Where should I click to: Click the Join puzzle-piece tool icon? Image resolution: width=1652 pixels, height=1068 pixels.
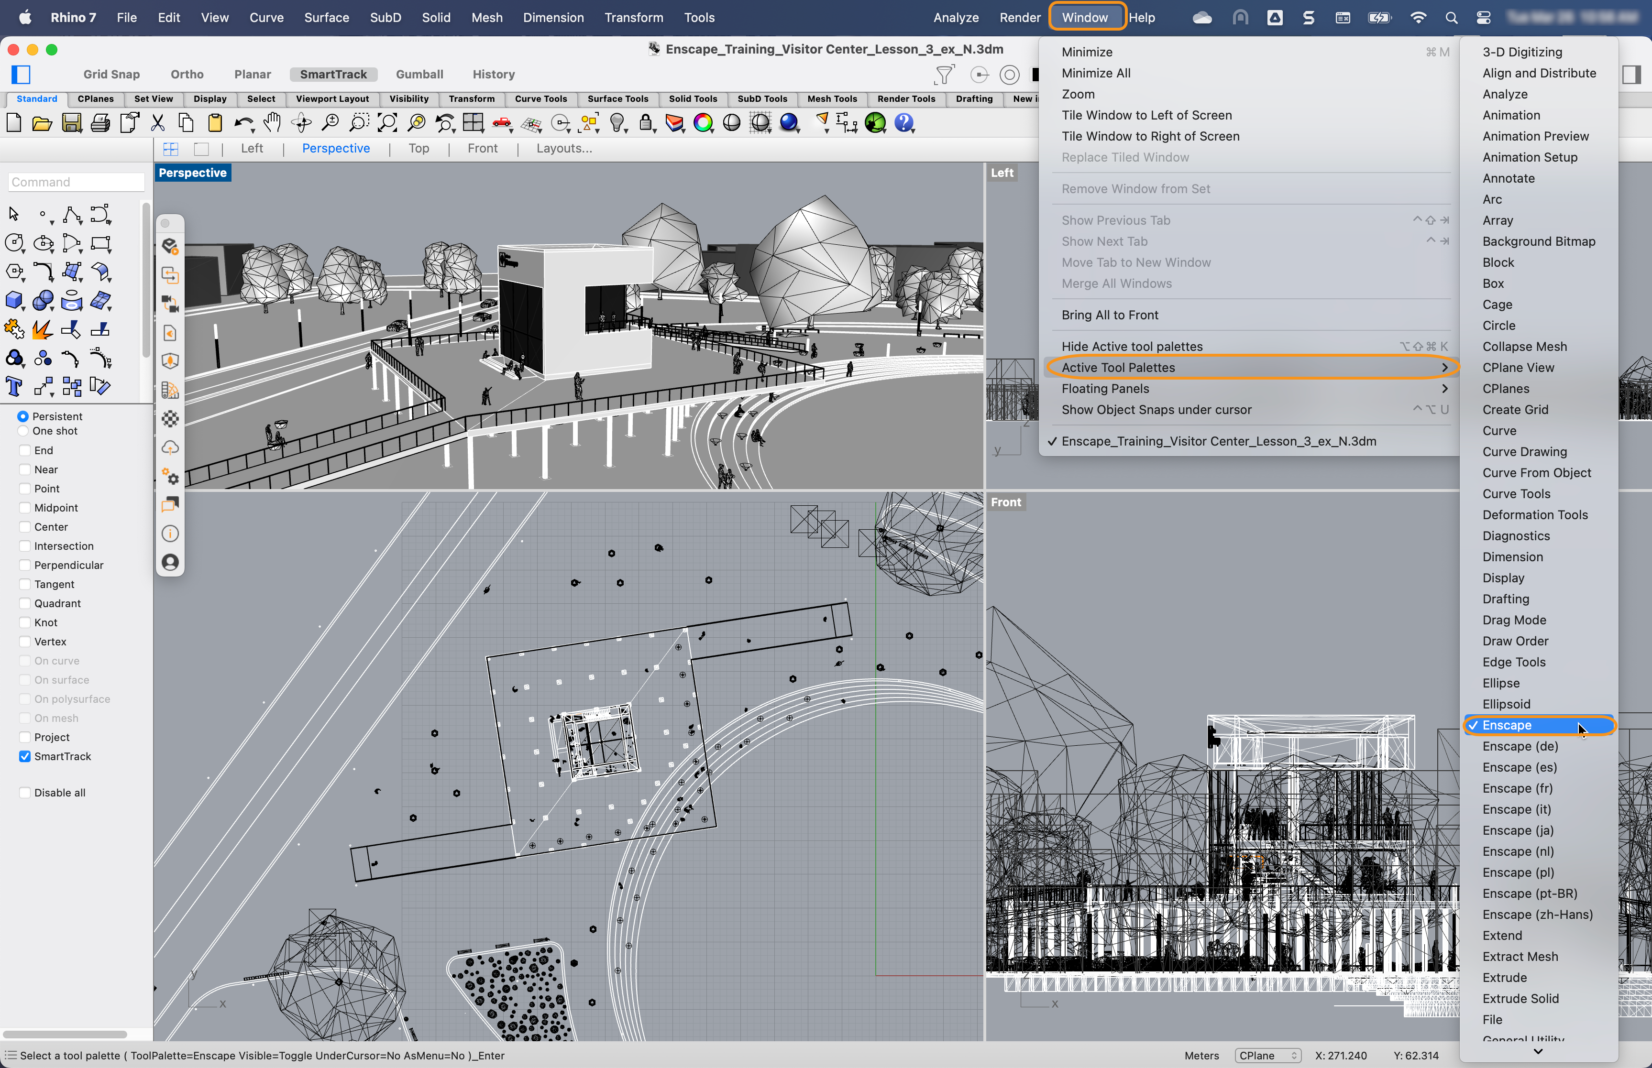(x=14, y=329)
